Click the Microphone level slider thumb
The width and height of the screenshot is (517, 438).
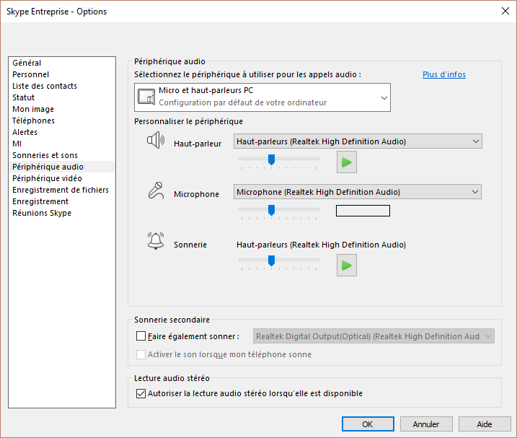click(271, 210)
